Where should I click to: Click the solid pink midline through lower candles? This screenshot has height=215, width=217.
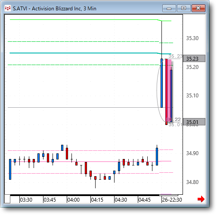(90, 162)
